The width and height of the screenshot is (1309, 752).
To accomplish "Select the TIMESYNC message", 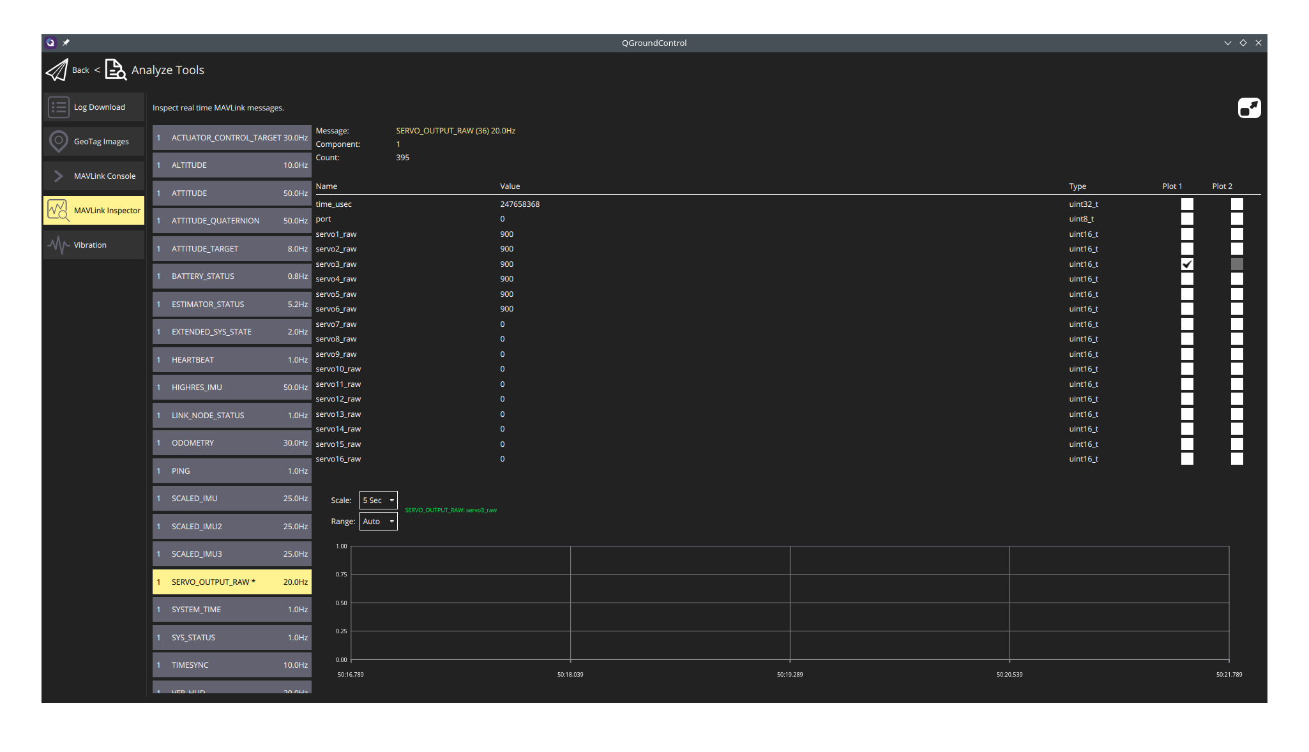I will tap(232, 665).
